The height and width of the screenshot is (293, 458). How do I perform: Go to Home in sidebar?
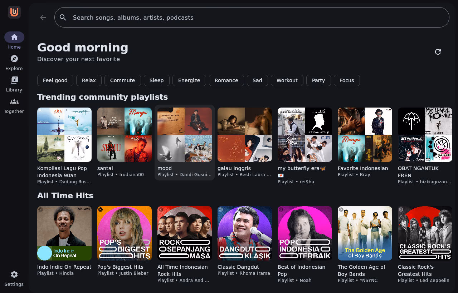coord(14,41)
